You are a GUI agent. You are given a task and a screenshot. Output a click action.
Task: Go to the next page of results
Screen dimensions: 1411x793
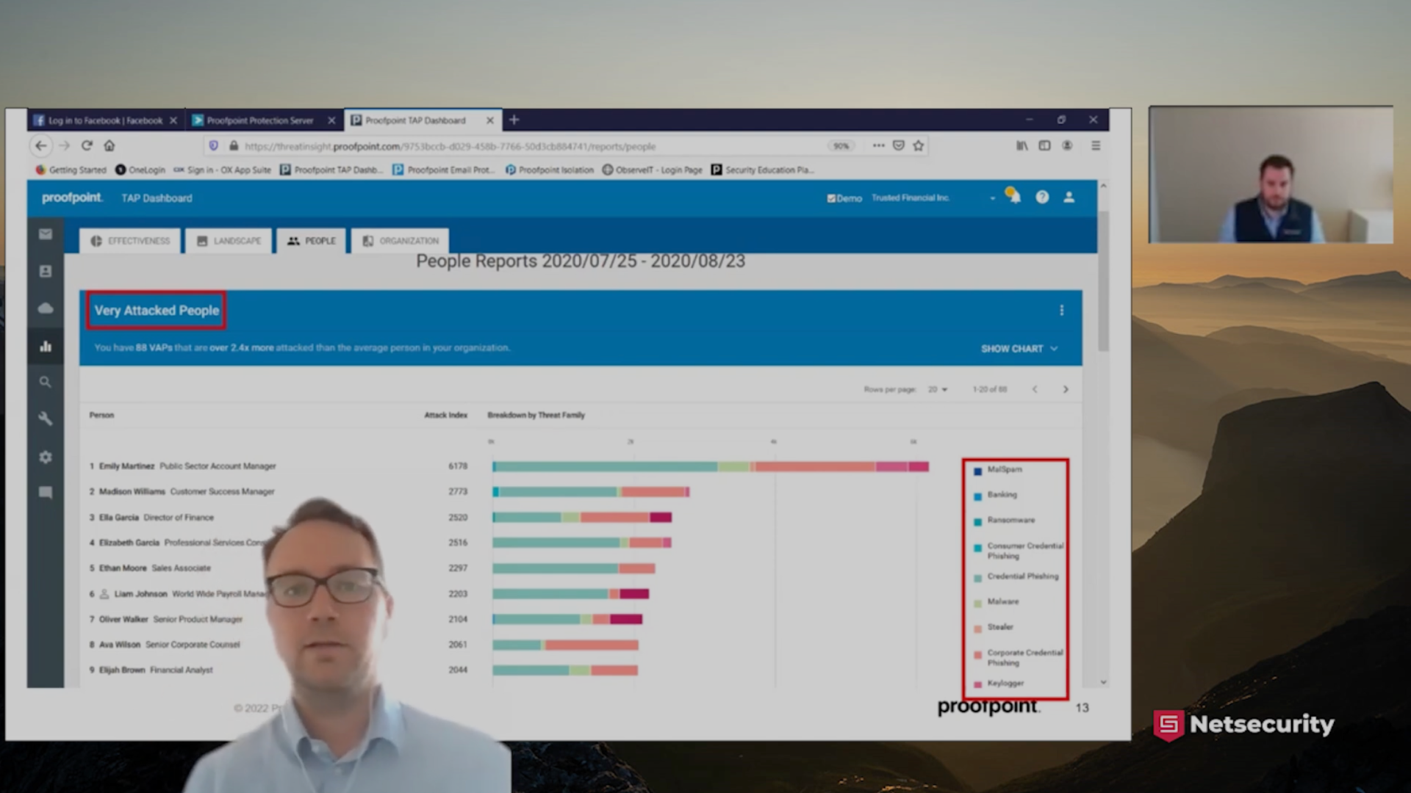[1066, 389]
